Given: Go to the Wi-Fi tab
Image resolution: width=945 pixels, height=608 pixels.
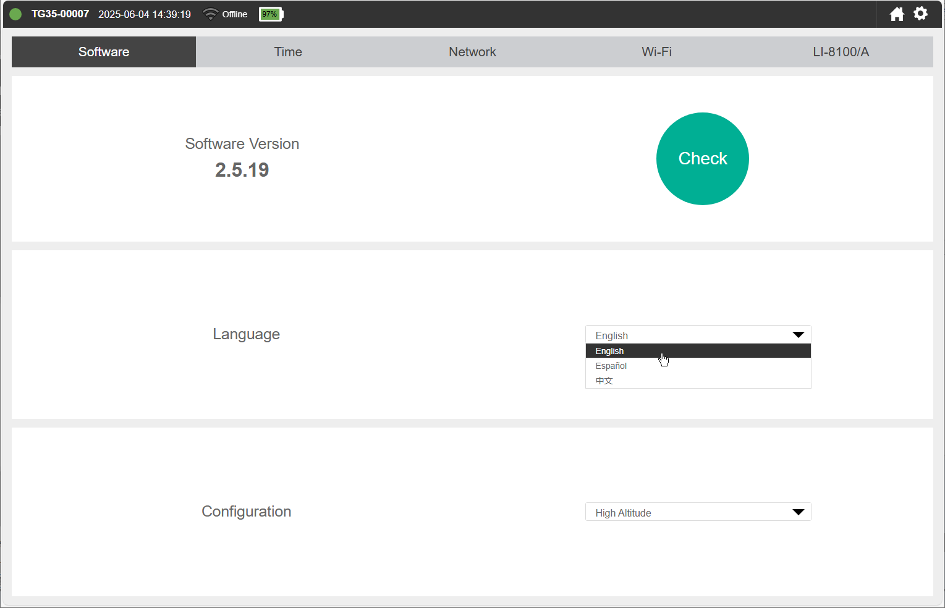Looking at the screenshot, I should (656, 52).
